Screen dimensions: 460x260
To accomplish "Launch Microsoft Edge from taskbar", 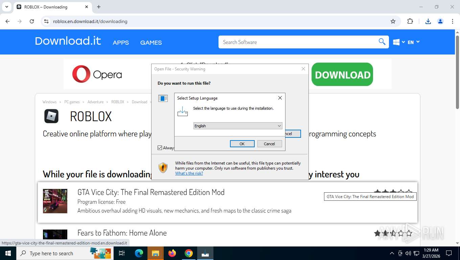I will (139, 253).
